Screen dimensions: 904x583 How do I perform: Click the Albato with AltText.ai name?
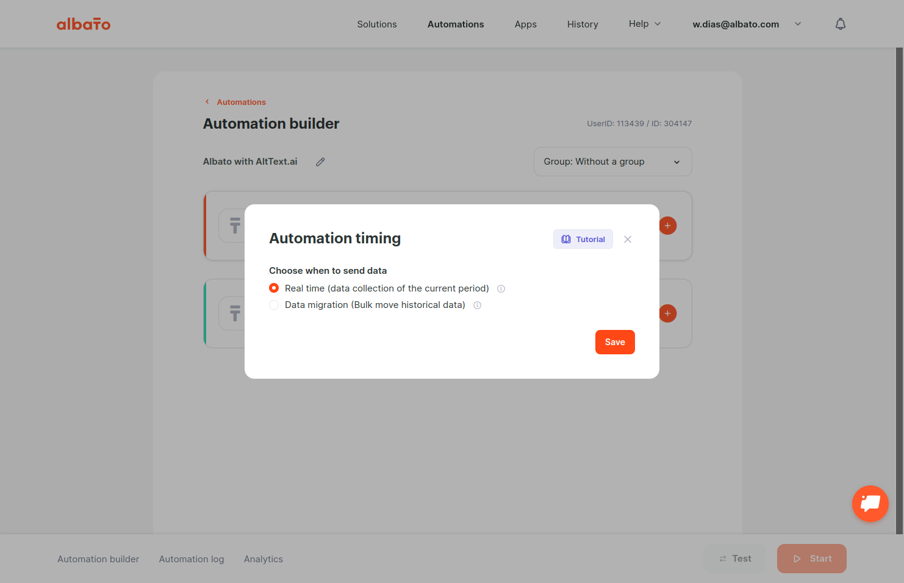pyautogui.click(x=250, y=162)
